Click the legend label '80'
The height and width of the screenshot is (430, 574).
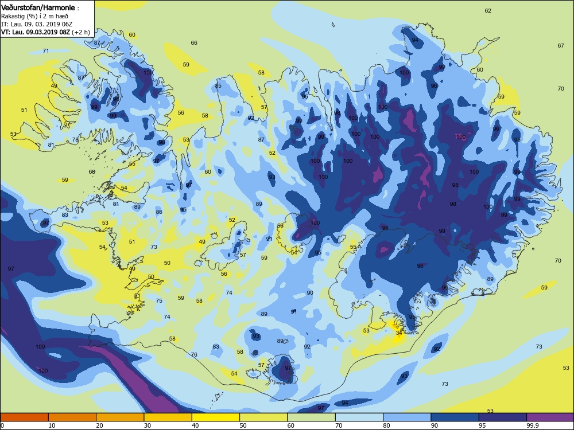point(386,425)
